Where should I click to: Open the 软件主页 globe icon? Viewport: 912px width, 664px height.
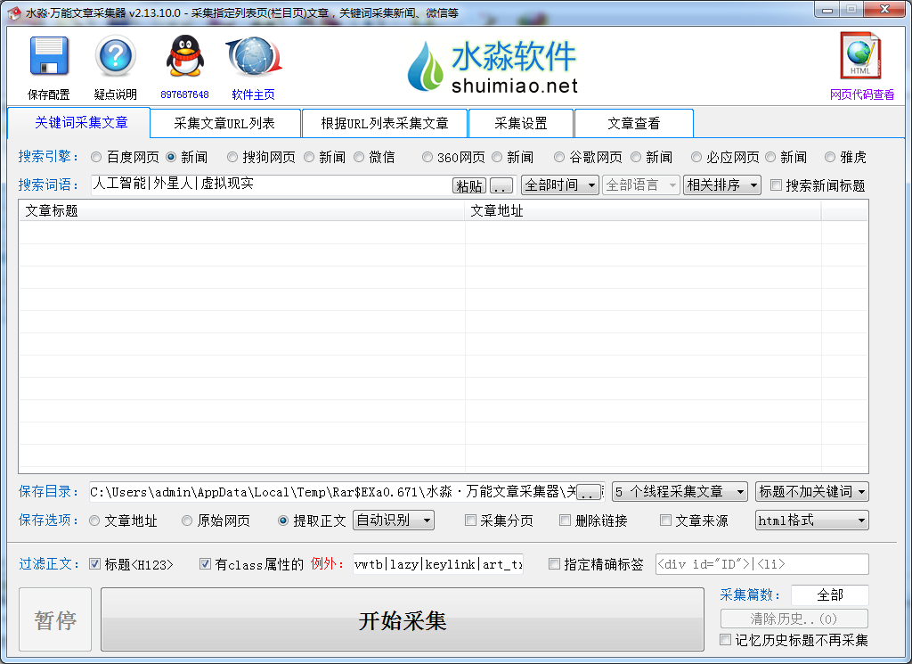pyautogui.click(x=254, y=56)
